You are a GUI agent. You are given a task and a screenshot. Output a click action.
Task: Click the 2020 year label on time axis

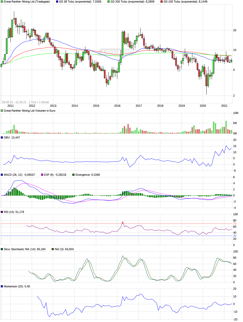[x=203, y=106]
